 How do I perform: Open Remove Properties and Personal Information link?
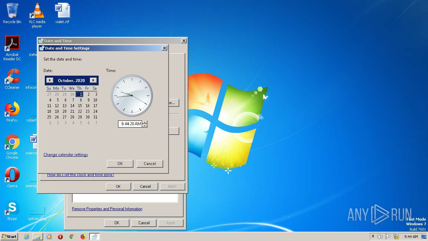pyautogui.click(x=107, y=209)
